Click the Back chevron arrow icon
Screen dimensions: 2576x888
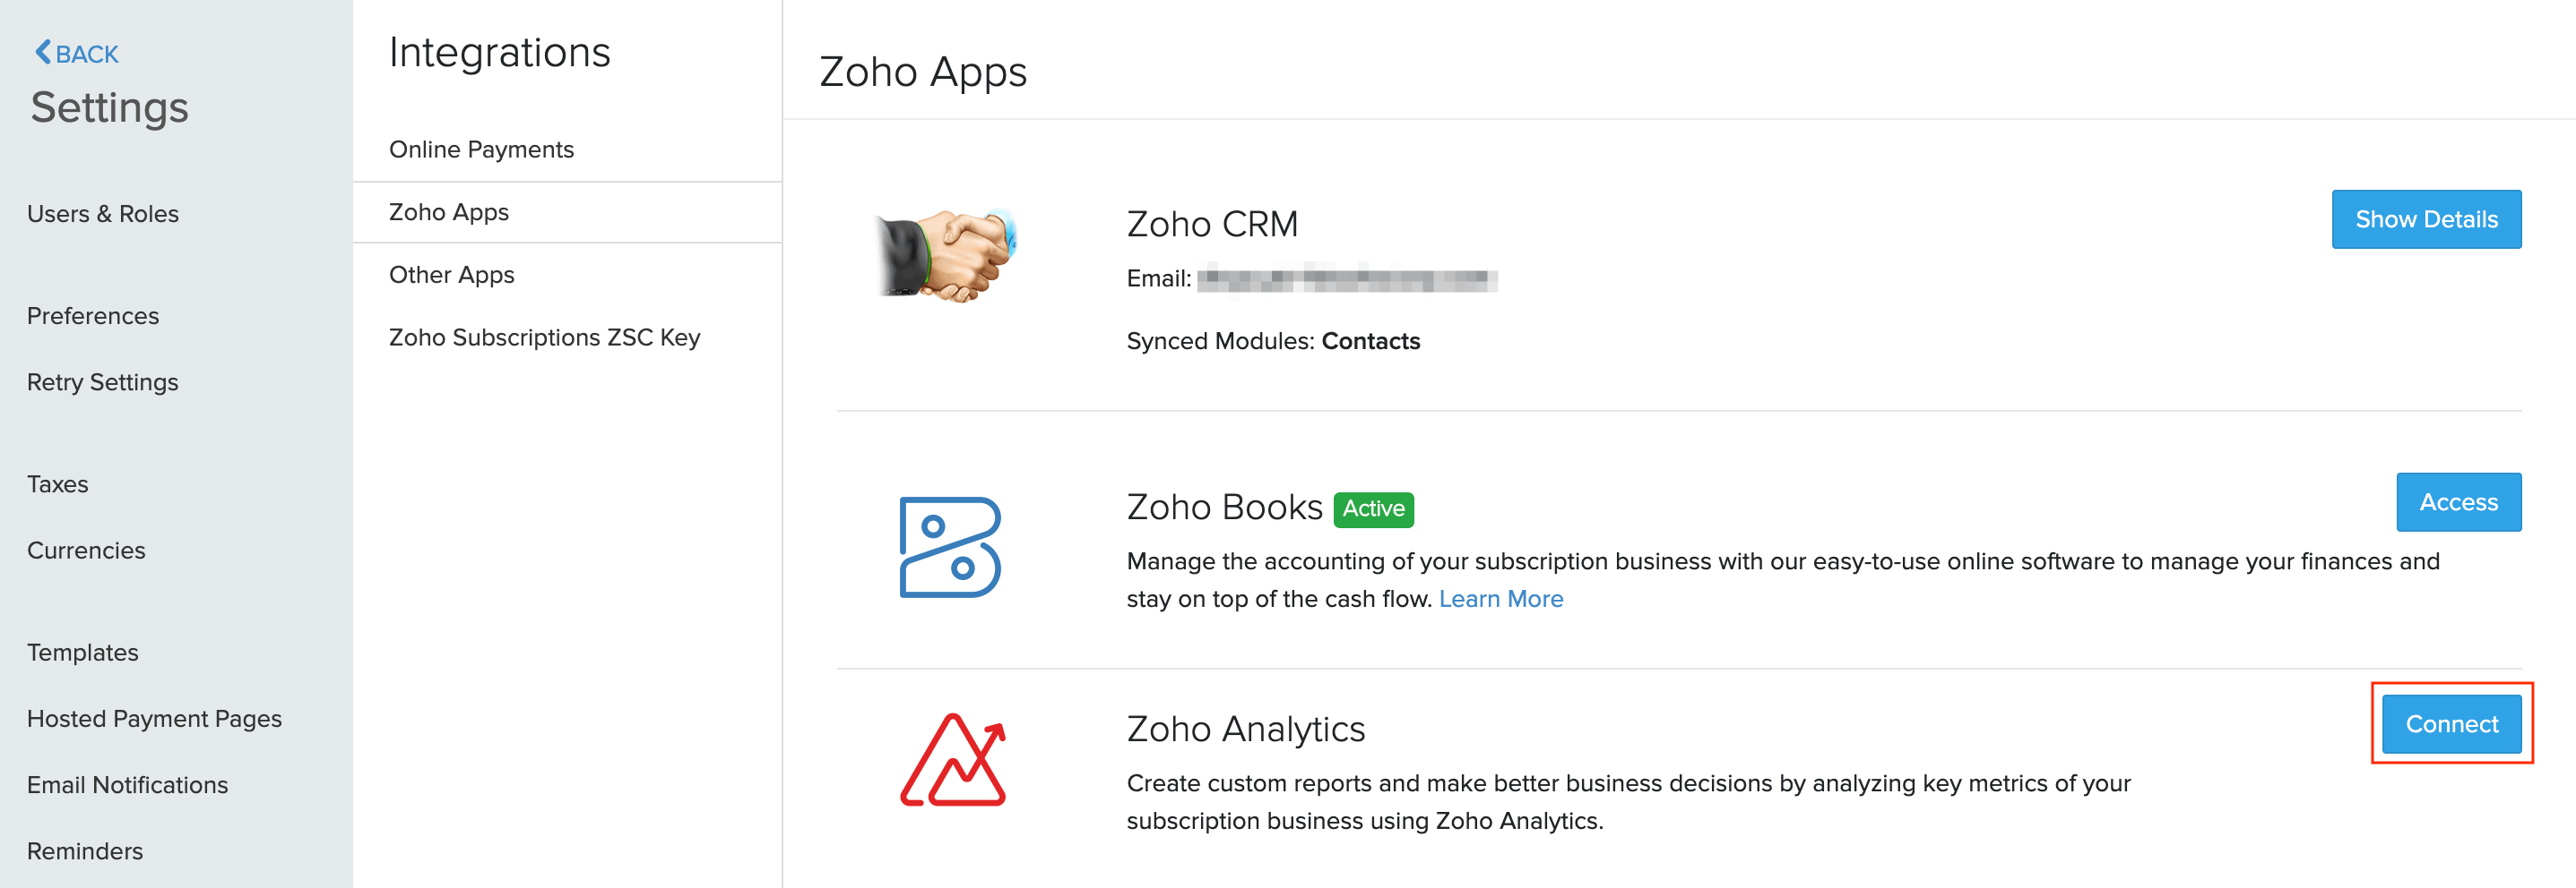click(42, 52)
